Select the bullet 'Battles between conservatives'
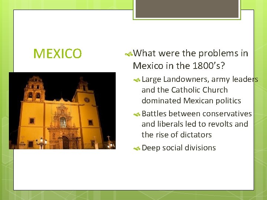Image resolution: width=267 pixels, height=200 pixels. [x=197, y=114]
